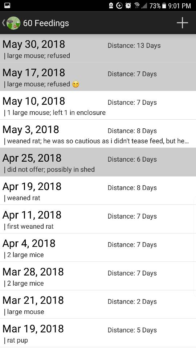Tap the alarm clock status icon
This screenshot has height=348, width=196.
coord(128,5)
